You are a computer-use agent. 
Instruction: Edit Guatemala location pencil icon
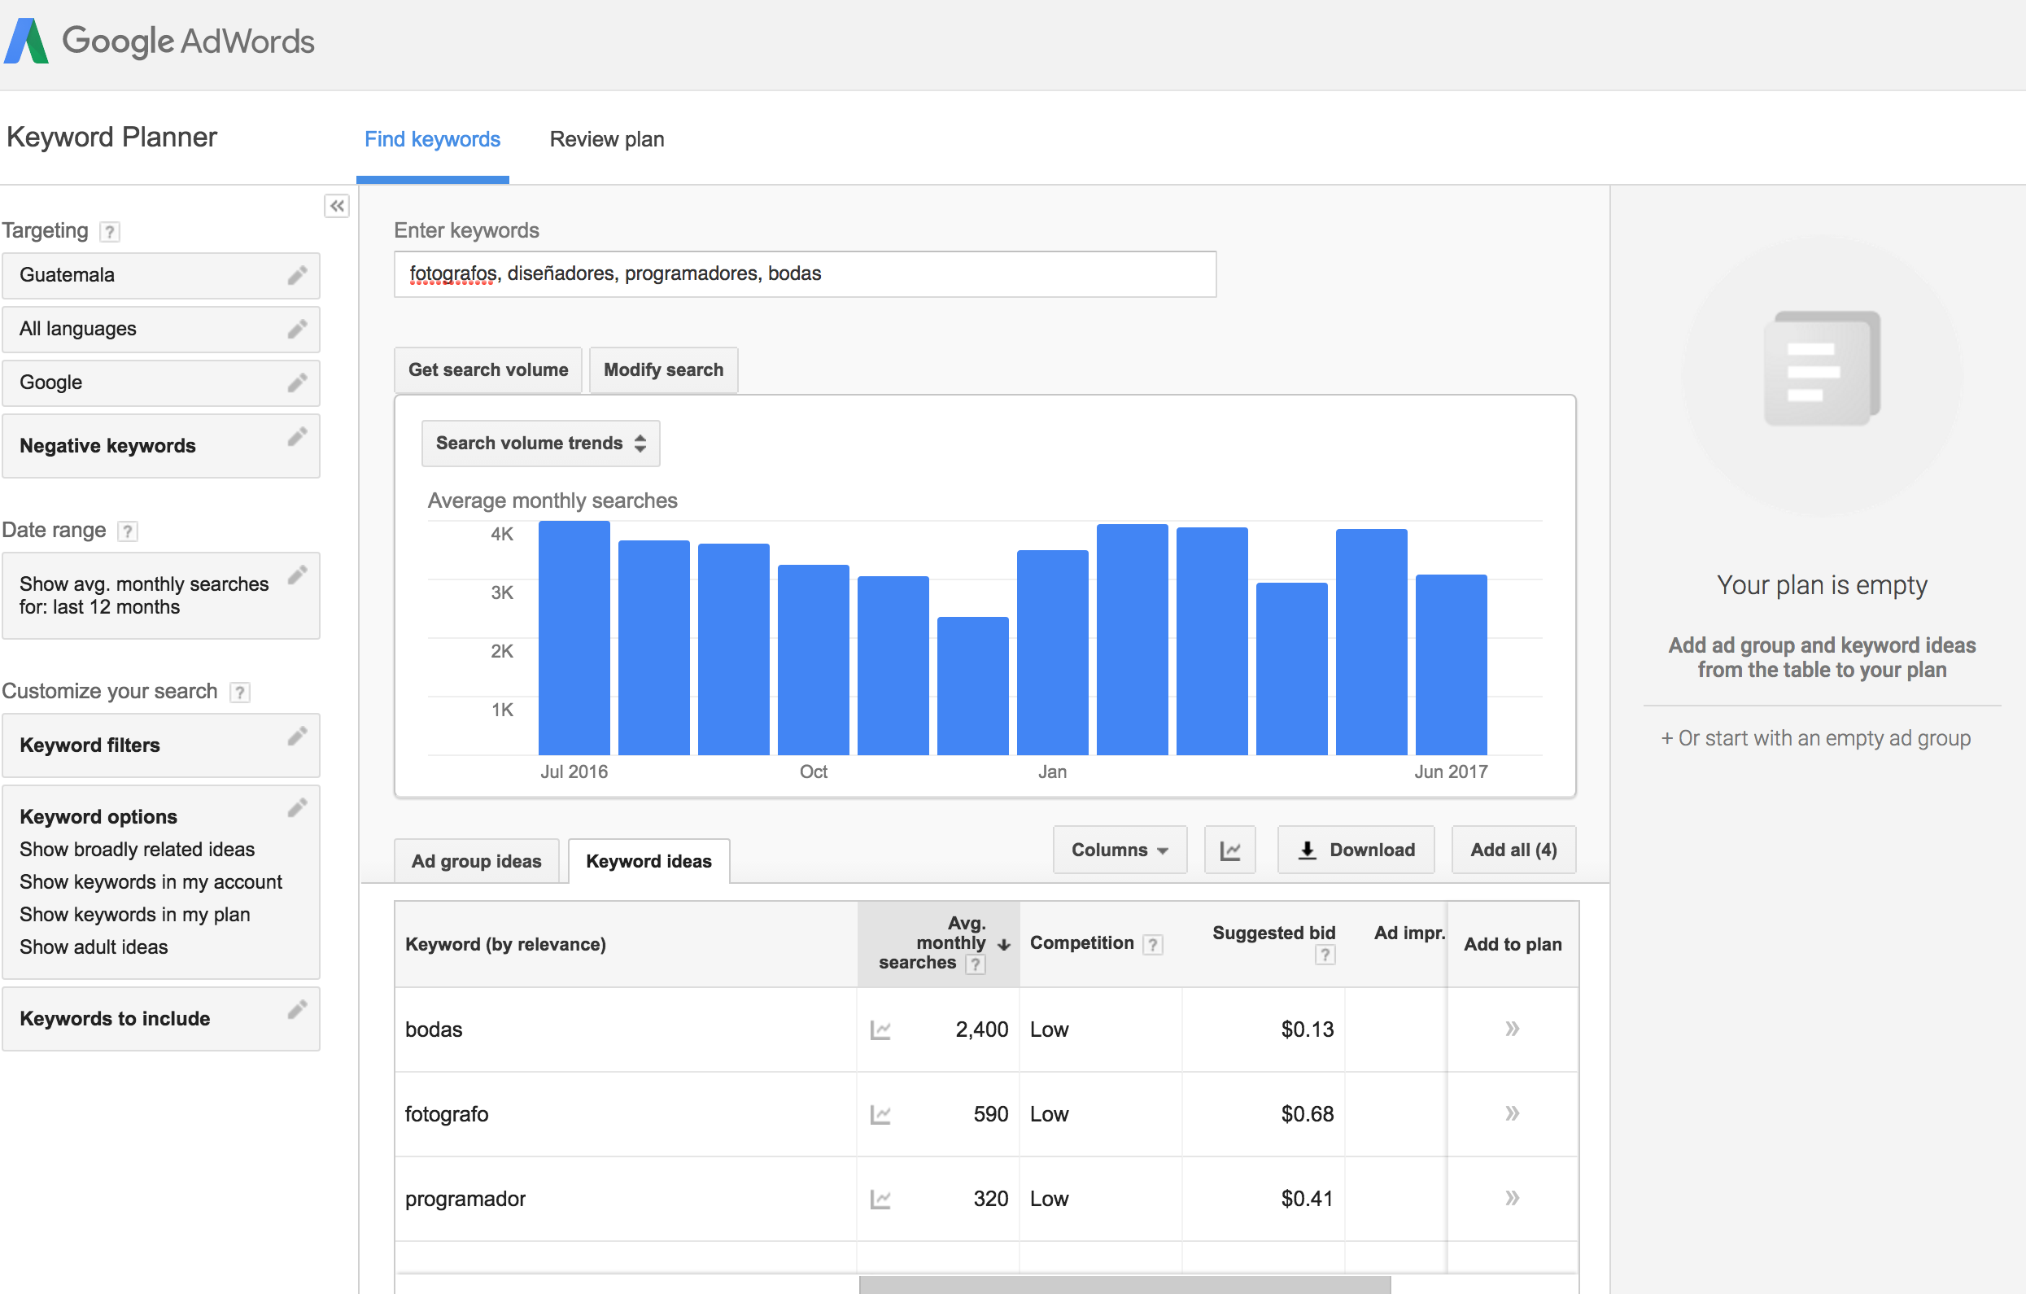click(297, 275)
